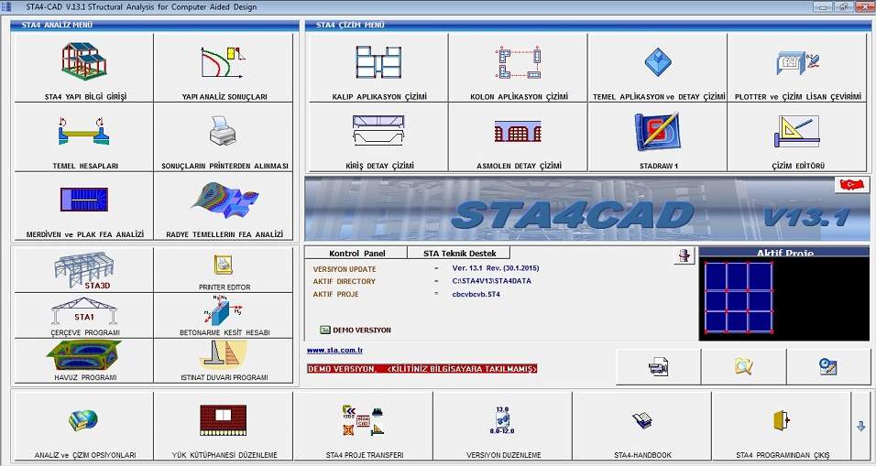876x466 pixels.
Task: Open Yapı Analiz Sonuçları results
Action: click(x=224, y=68)
